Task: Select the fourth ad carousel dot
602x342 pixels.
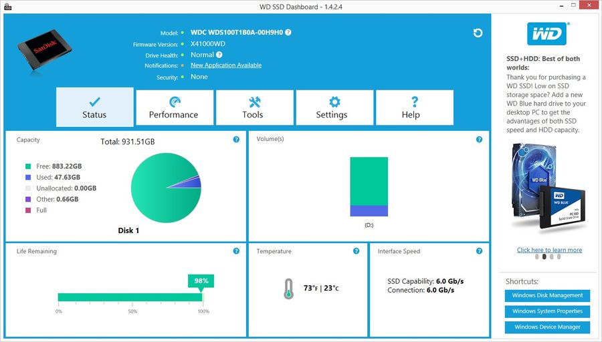Action: [559, 257]
